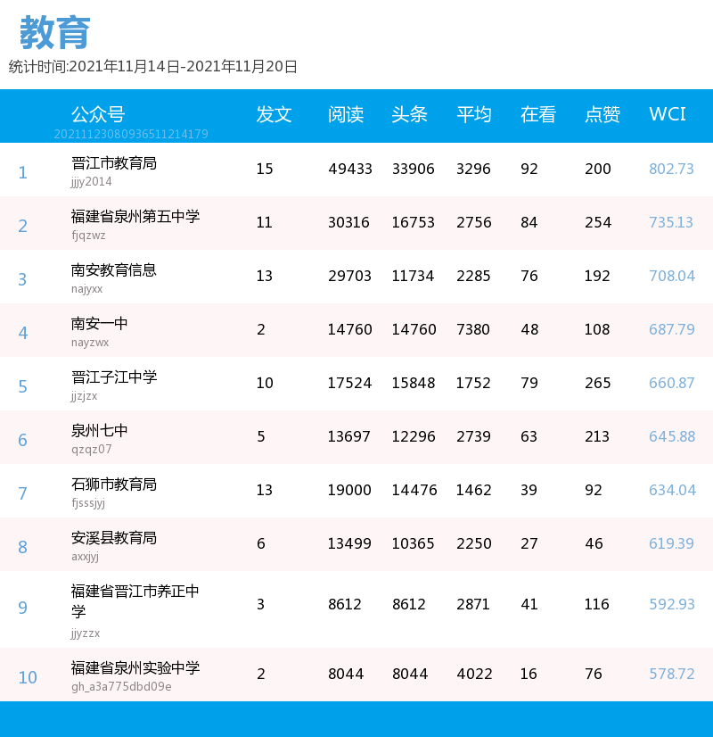Click WCI value 619.39
Viewport: 713px width, 737px height.
(671, 543)
